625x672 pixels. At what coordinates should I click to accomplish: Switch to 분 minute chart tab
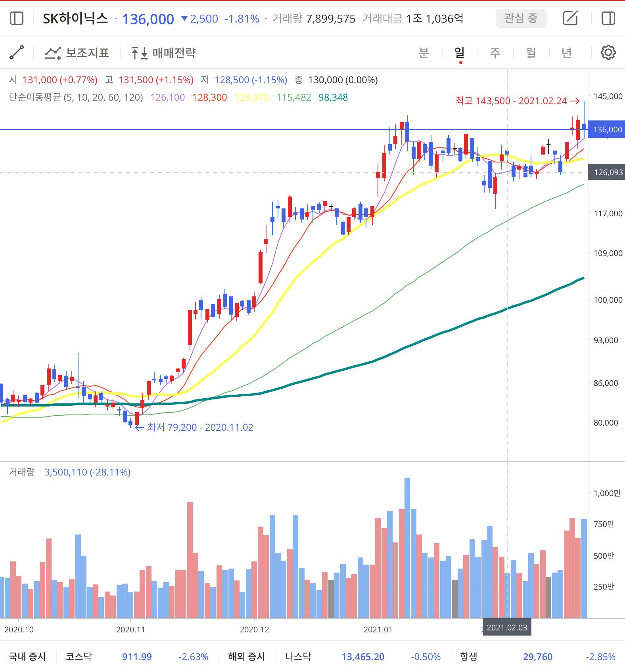point(424,52)
